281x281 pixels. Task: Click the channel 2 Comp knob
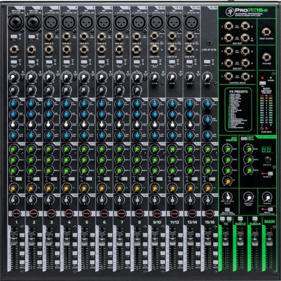(31, 89)
